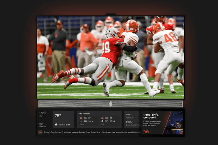
Task: Open the NFL Football scores widget
Action: click(x=99, y=119)
